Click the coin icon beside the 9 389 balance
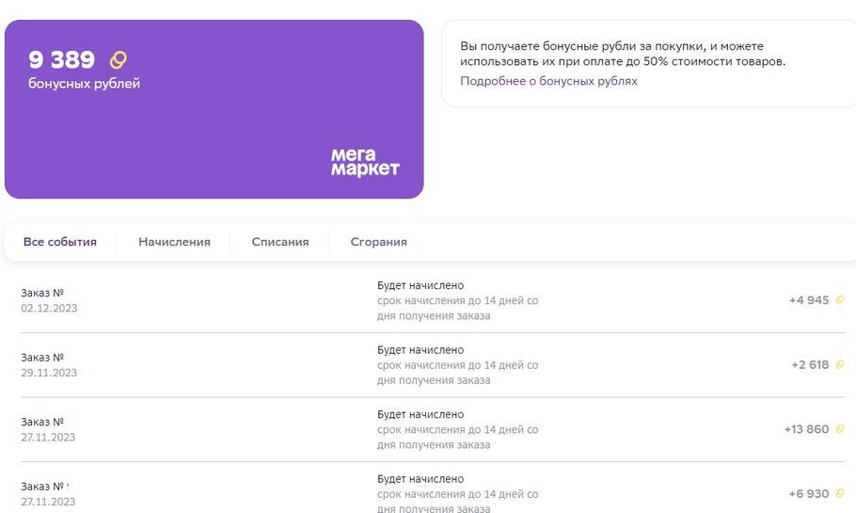The height and width of the screenshot is (513, 856). pos(118,60)
